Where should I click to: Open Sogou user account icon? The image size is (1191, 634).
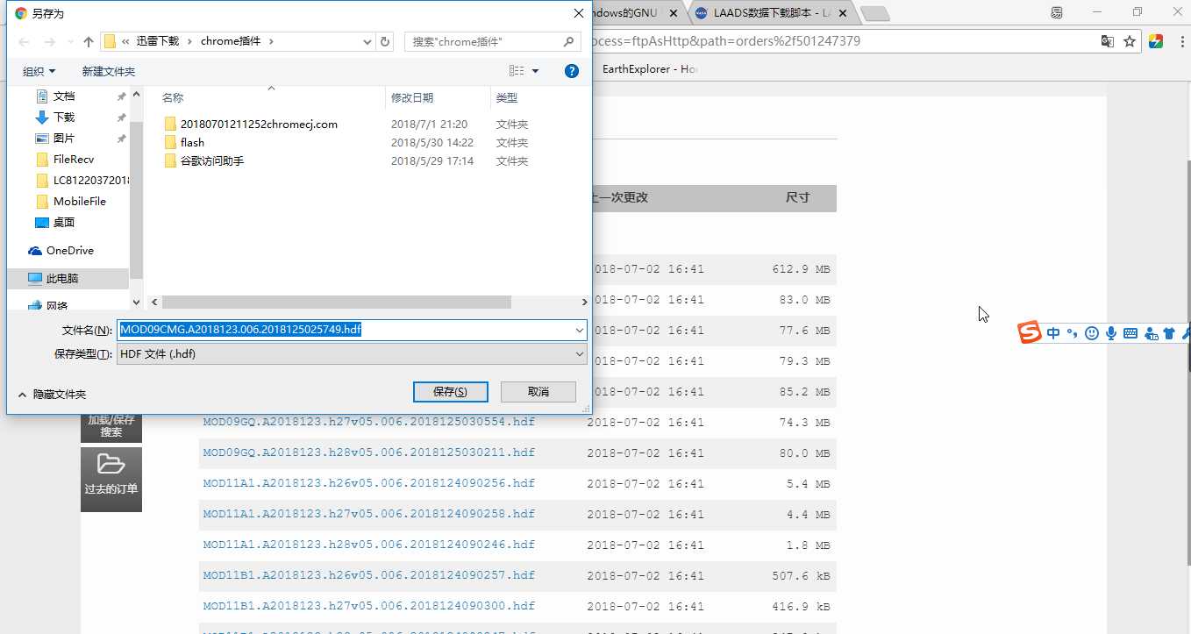(x=1151, y=333)
